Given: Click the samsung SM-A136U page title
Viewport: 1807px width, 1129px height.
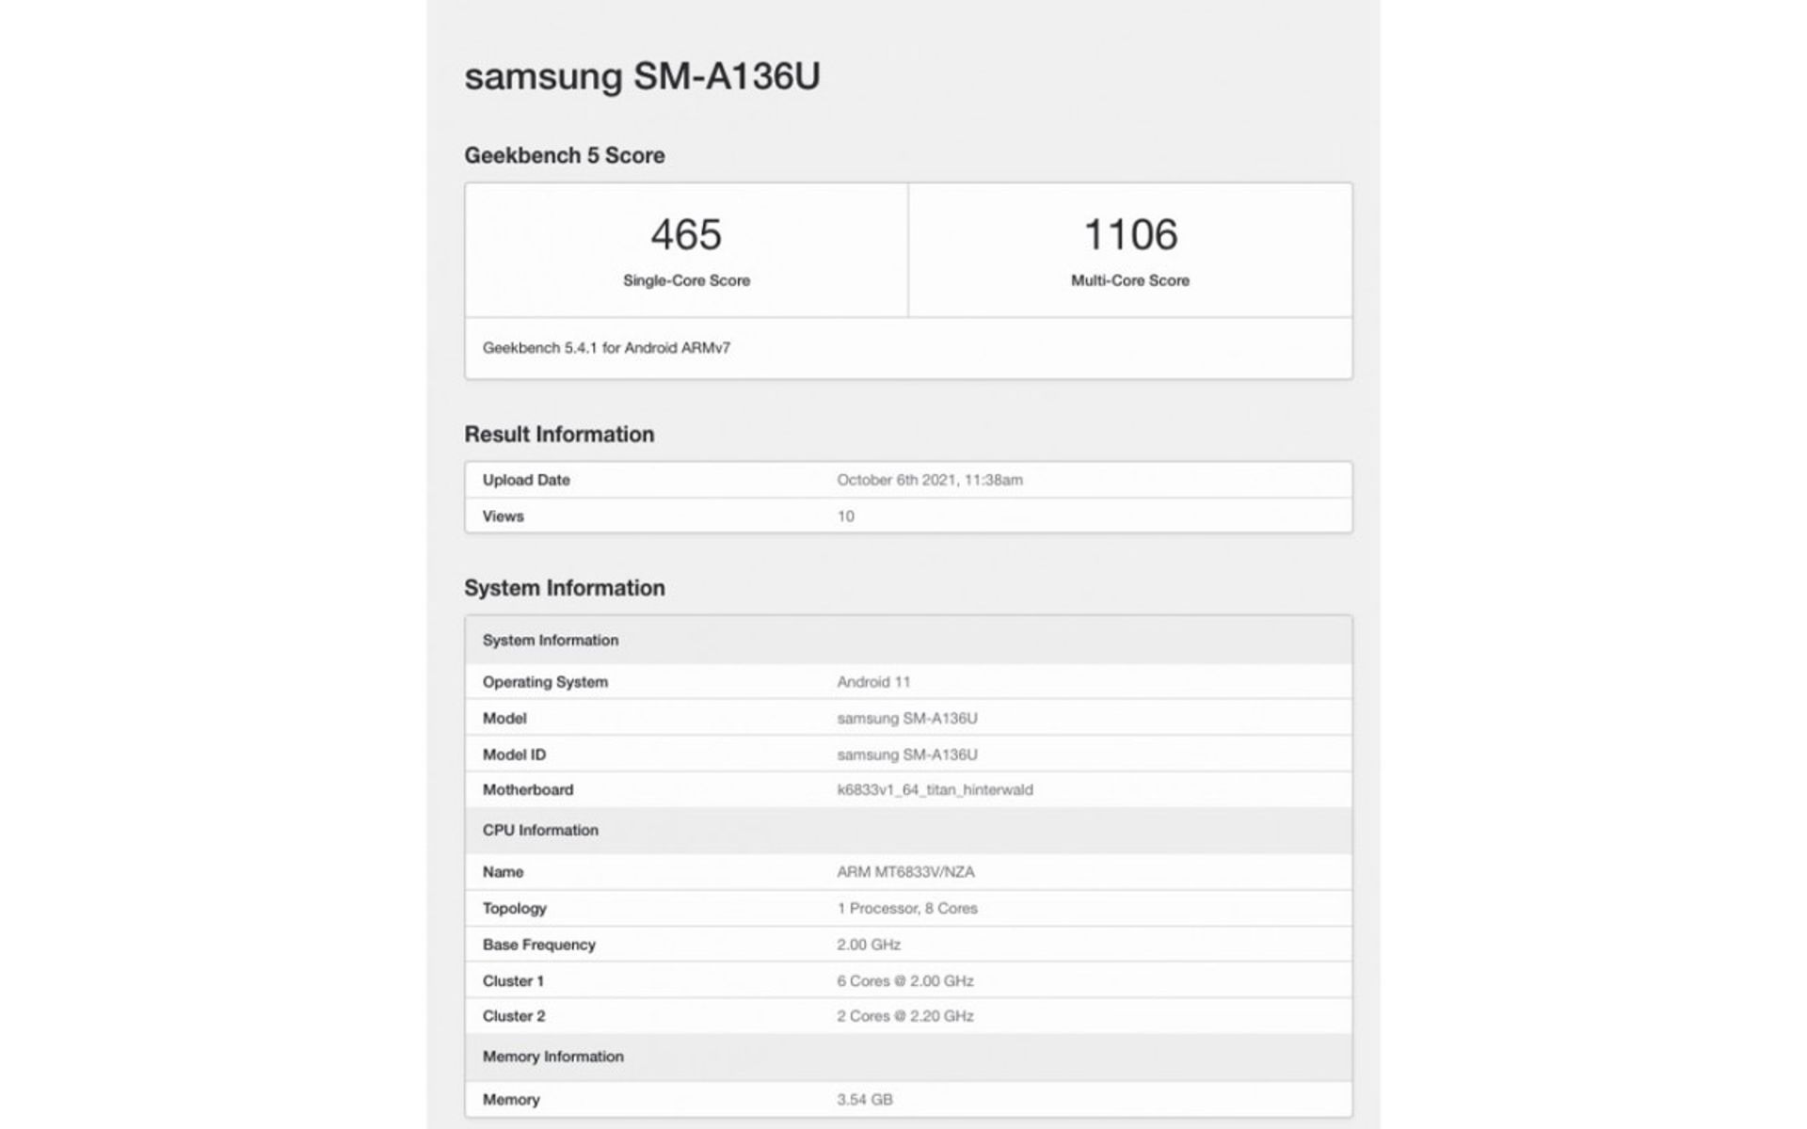Looking at the screenshot, I should [x=642, y=76].
